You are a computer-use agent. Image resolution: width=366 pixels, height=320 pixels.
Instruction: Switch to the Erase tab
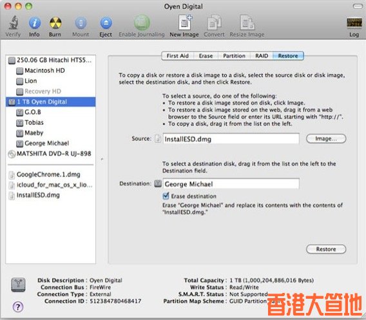206,56
